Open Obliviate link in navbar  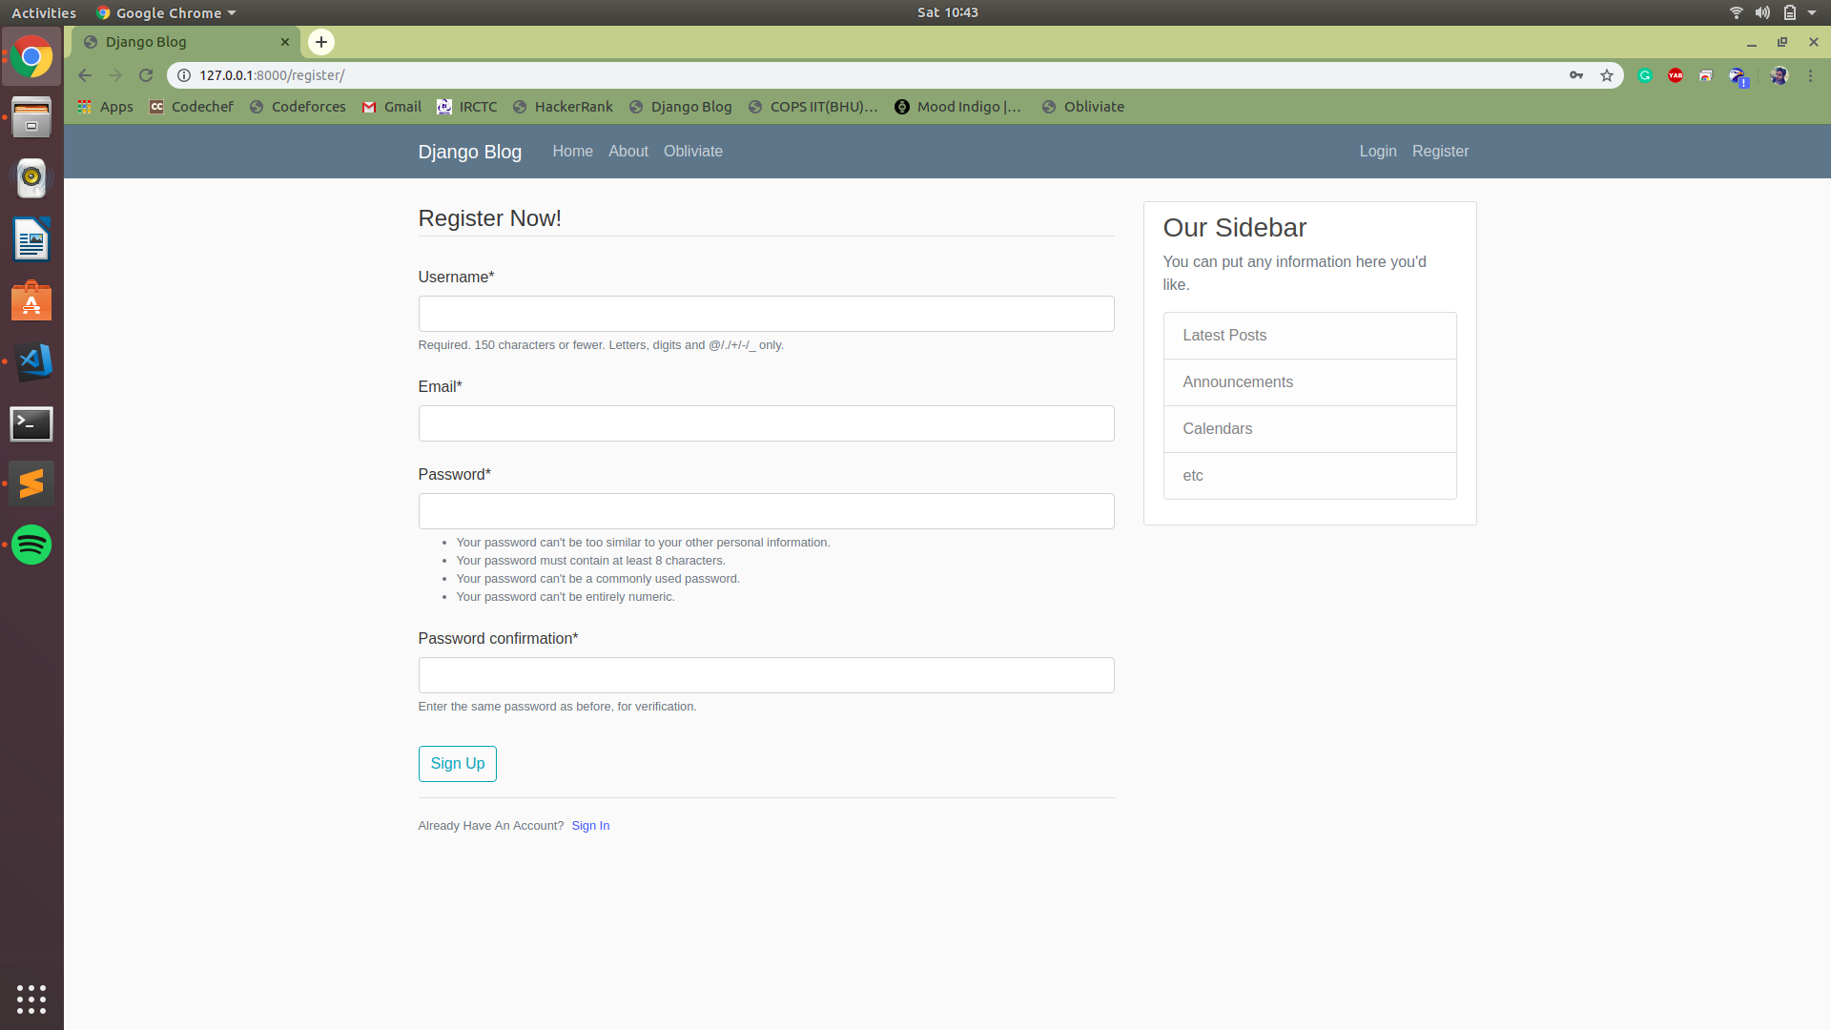tap(692, 152)
